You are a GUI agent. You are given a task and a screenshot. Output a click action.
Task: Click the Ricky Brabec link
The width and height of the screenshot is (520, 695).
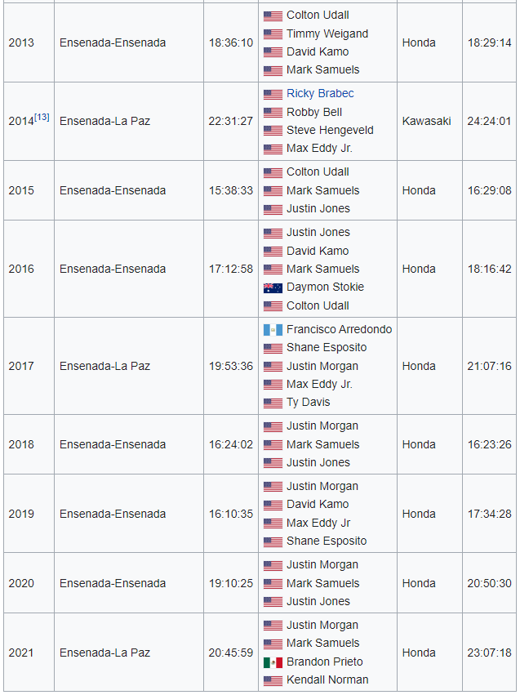coord(320,94)
